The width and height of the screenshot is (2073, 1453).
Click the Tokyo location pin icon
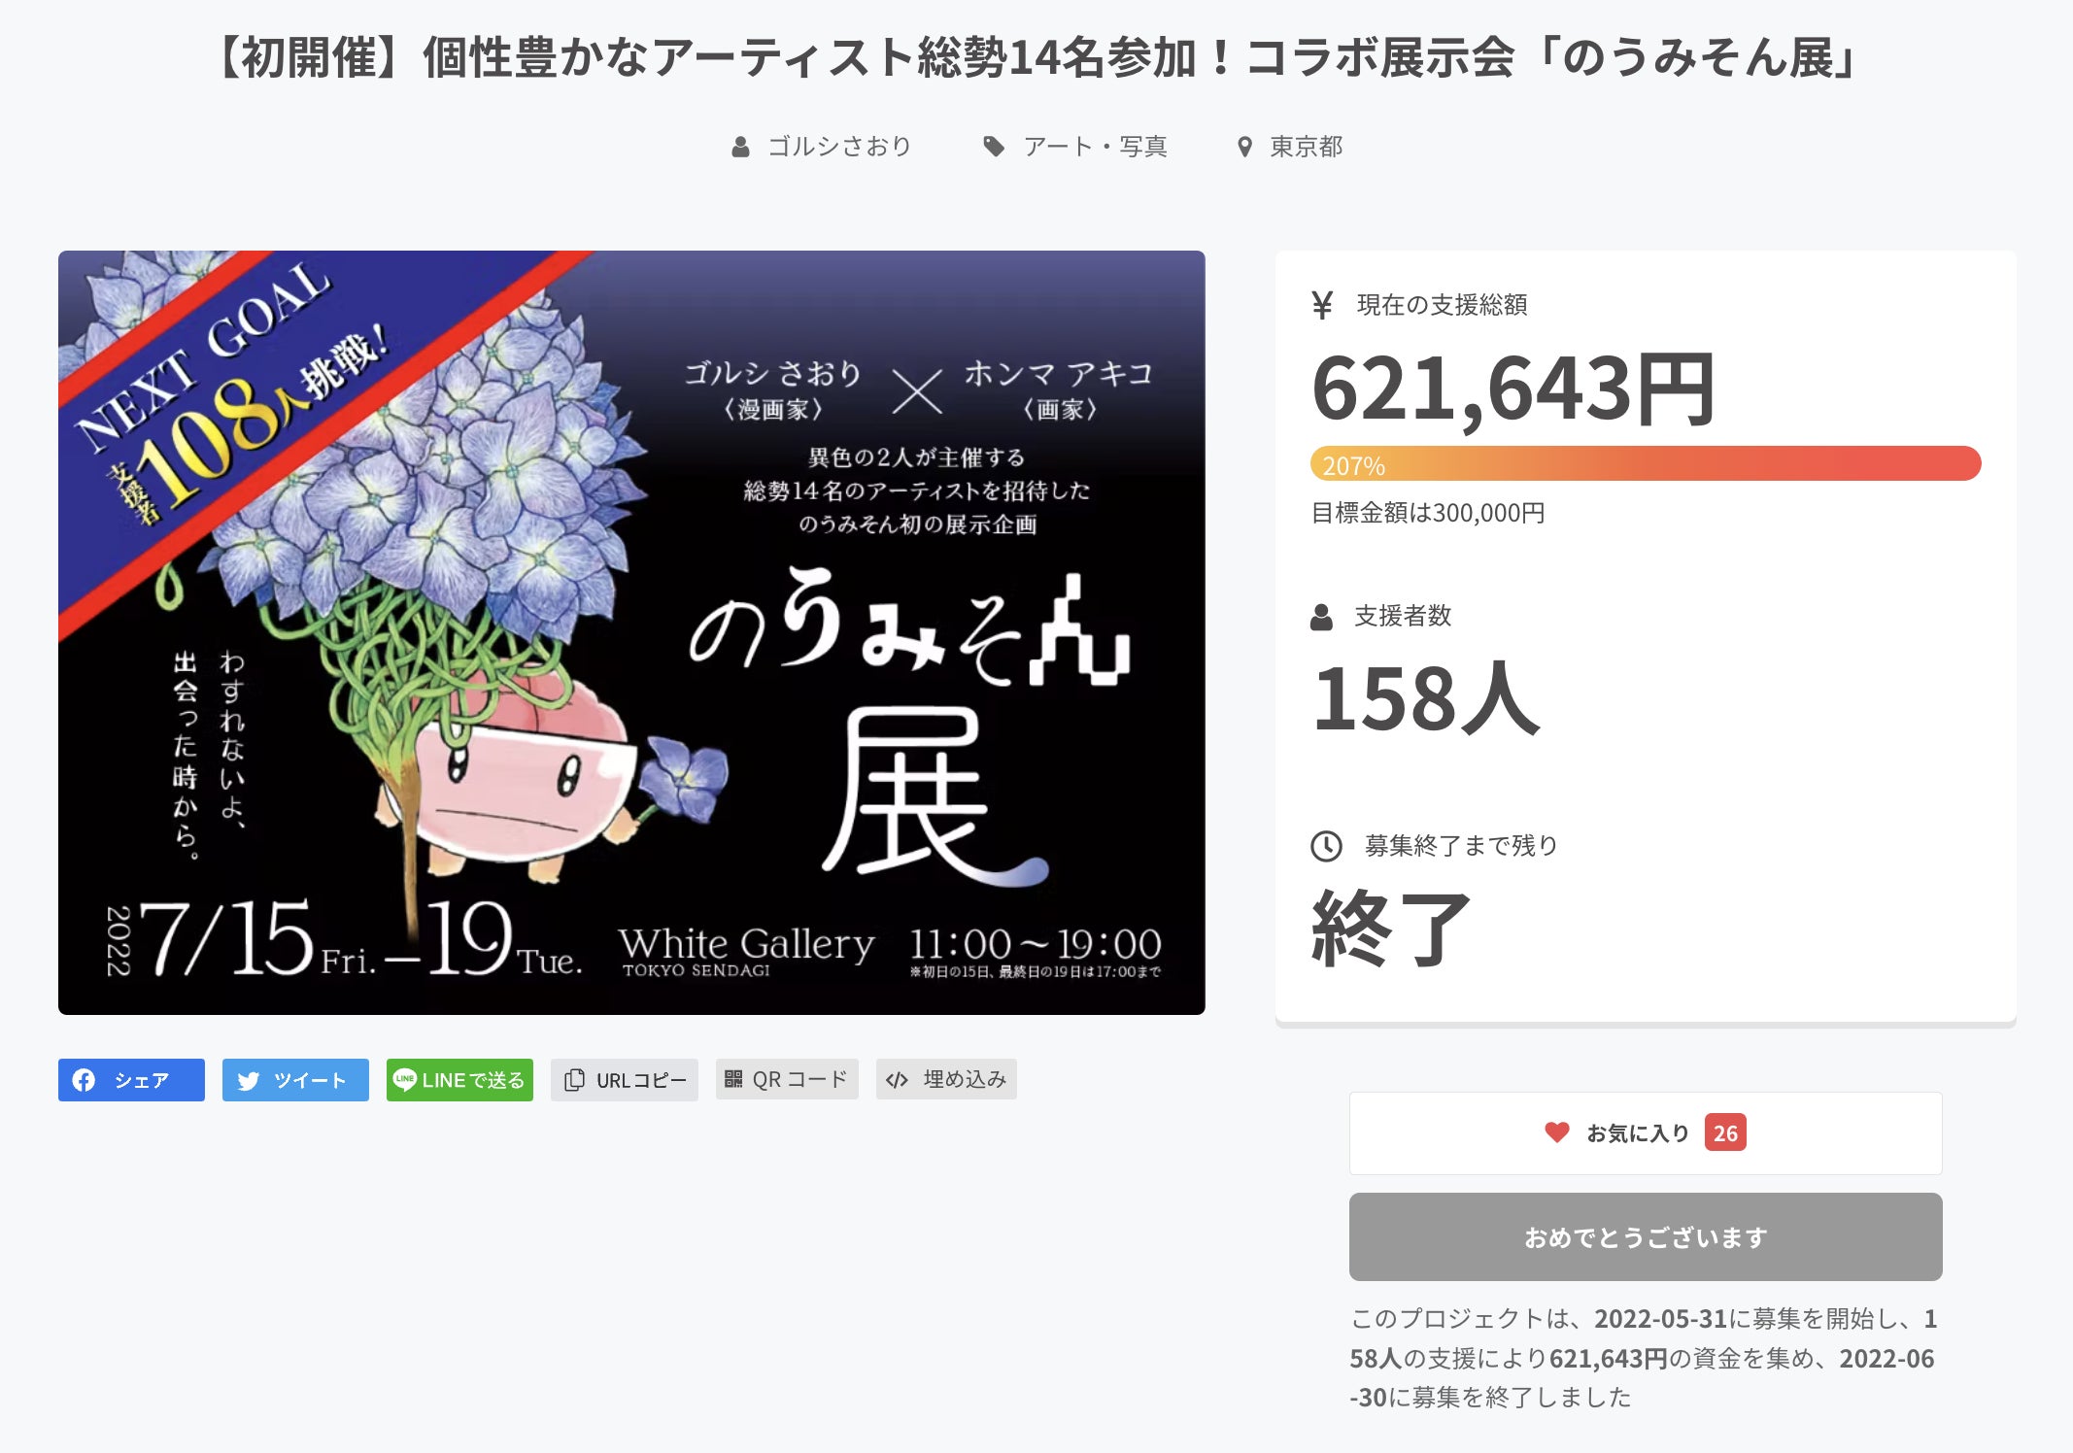[1243, 148]
